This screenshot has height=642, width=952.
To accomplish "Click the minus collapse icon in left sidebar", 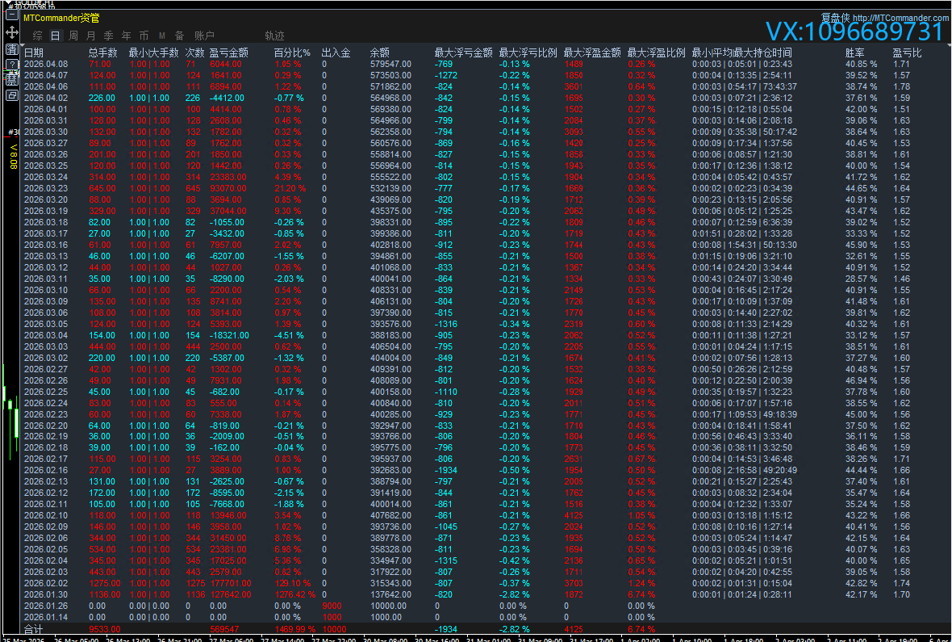I will tap(12, 15).
